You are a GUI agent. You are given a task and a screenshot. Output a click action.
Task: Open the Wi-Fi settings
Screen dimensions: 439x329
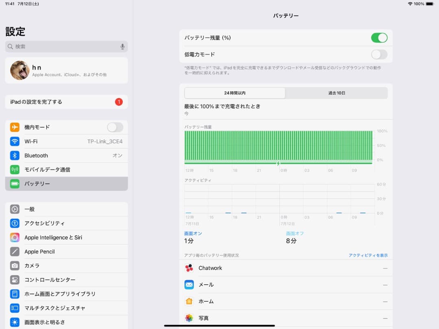(66, 141)
